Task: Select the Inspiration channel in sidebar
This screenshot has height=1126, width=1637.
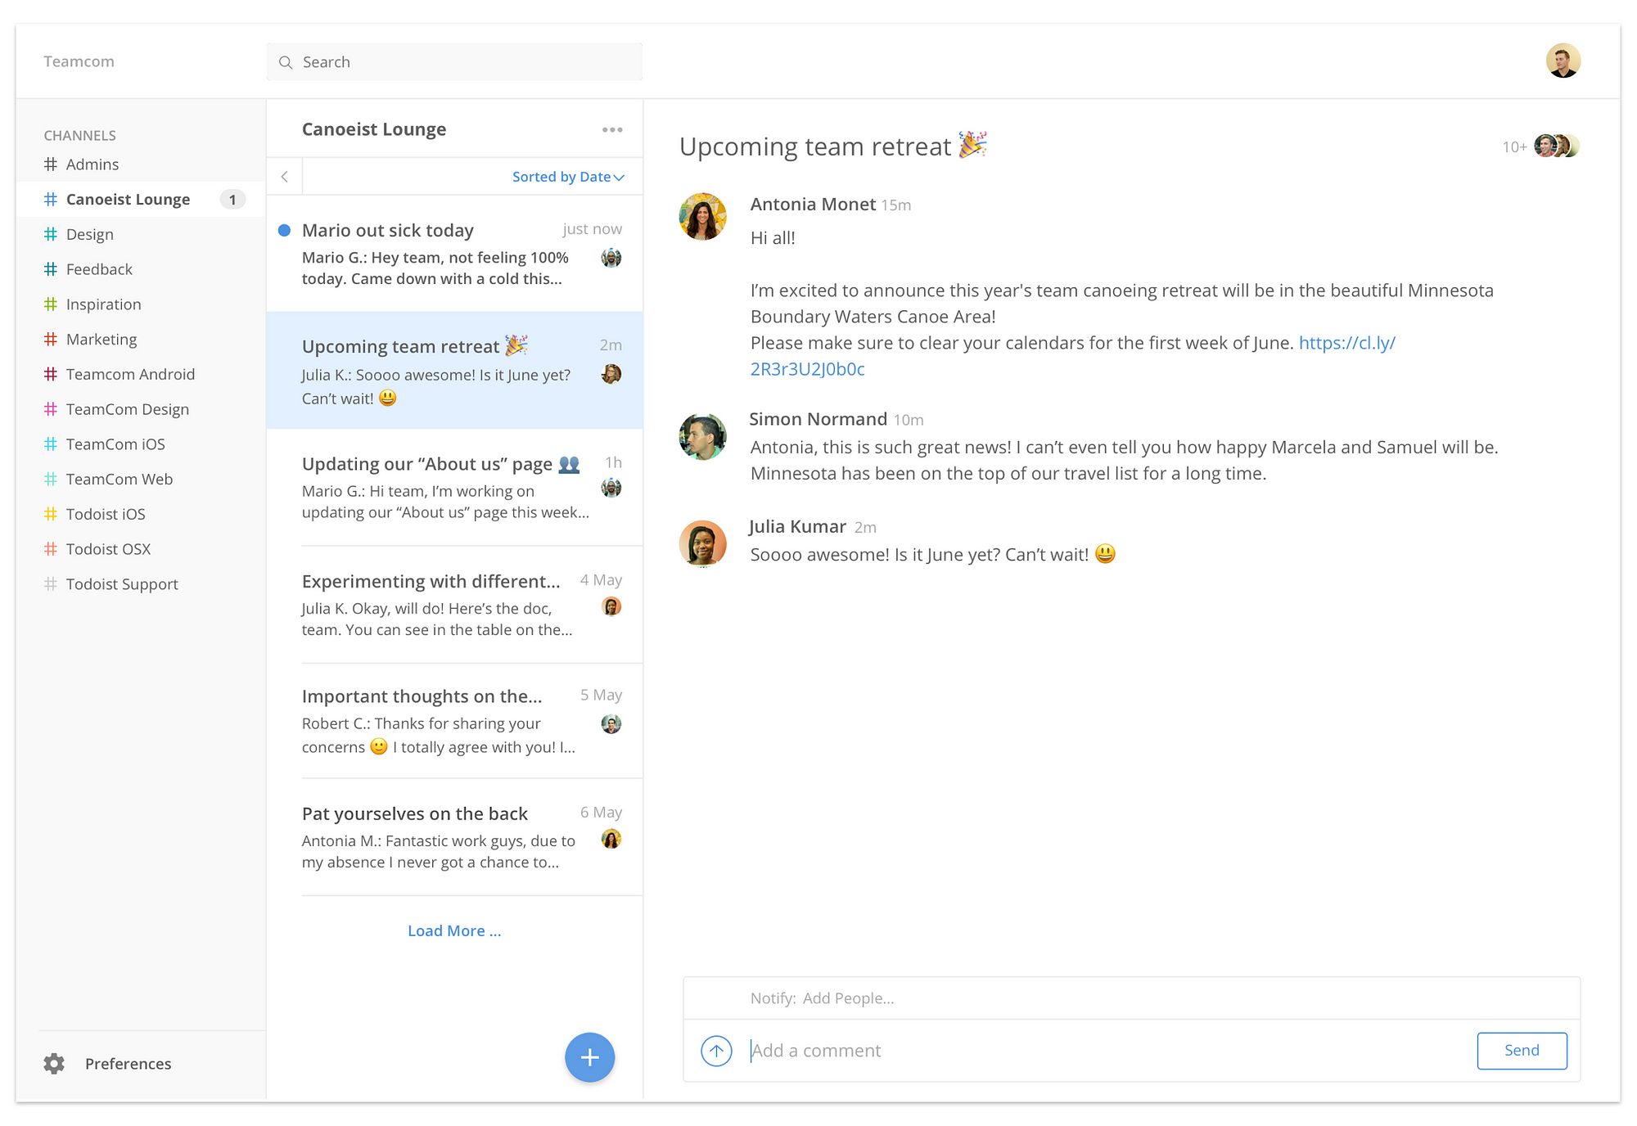Action: tap(103, 304)
